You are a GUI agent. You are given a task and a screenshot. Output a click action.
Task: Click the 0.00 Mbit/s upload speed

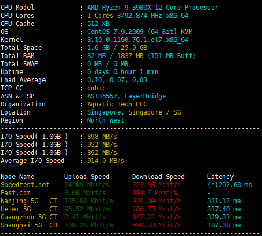[85, 193]
